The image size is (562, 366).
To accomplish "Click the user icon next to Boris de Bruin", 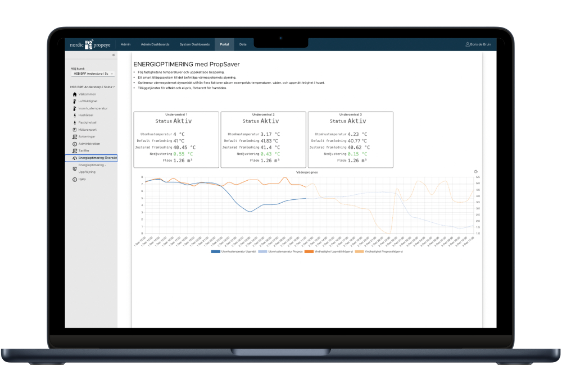I will tap(468, 44).
